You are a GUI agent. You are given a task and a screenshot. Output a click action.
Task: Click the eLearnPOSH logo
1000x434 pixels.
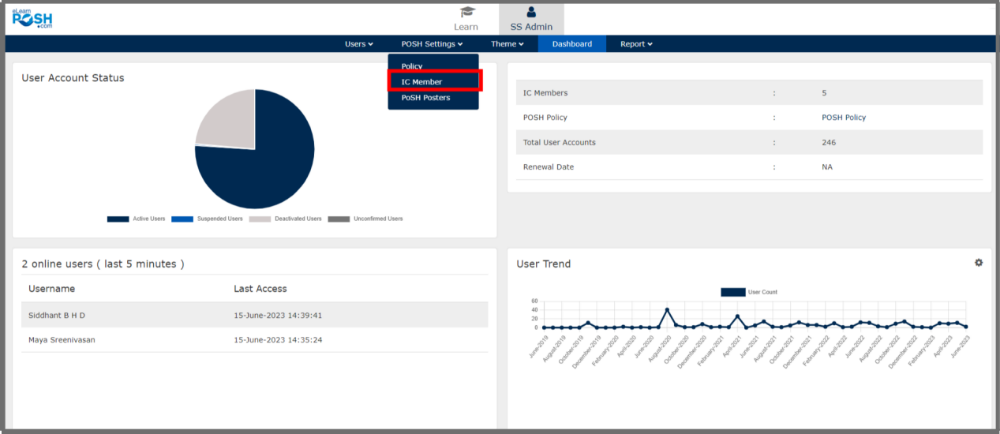pos(32,18)
